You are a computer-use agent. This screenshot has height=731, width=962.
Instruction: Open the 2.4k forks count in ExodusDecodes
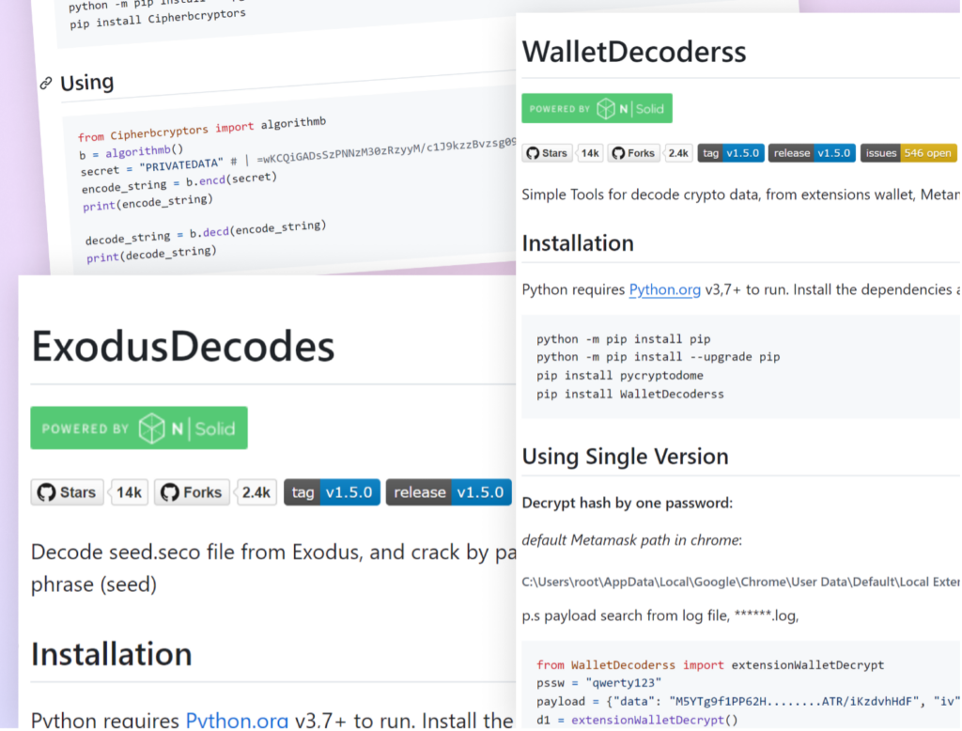[256, 492]
